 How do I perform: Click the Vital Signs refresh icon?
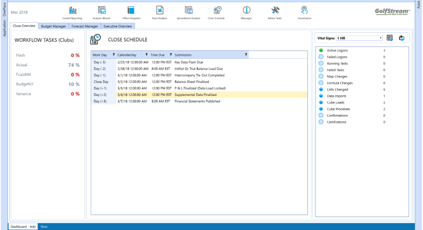coord(402,38)
